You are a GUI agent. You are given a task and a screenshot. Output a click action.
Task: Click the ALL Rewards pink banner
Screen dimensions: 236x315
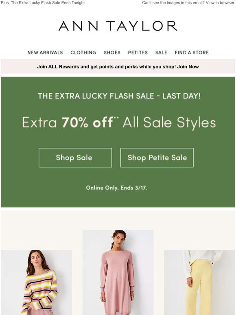(x=118, y=66)
